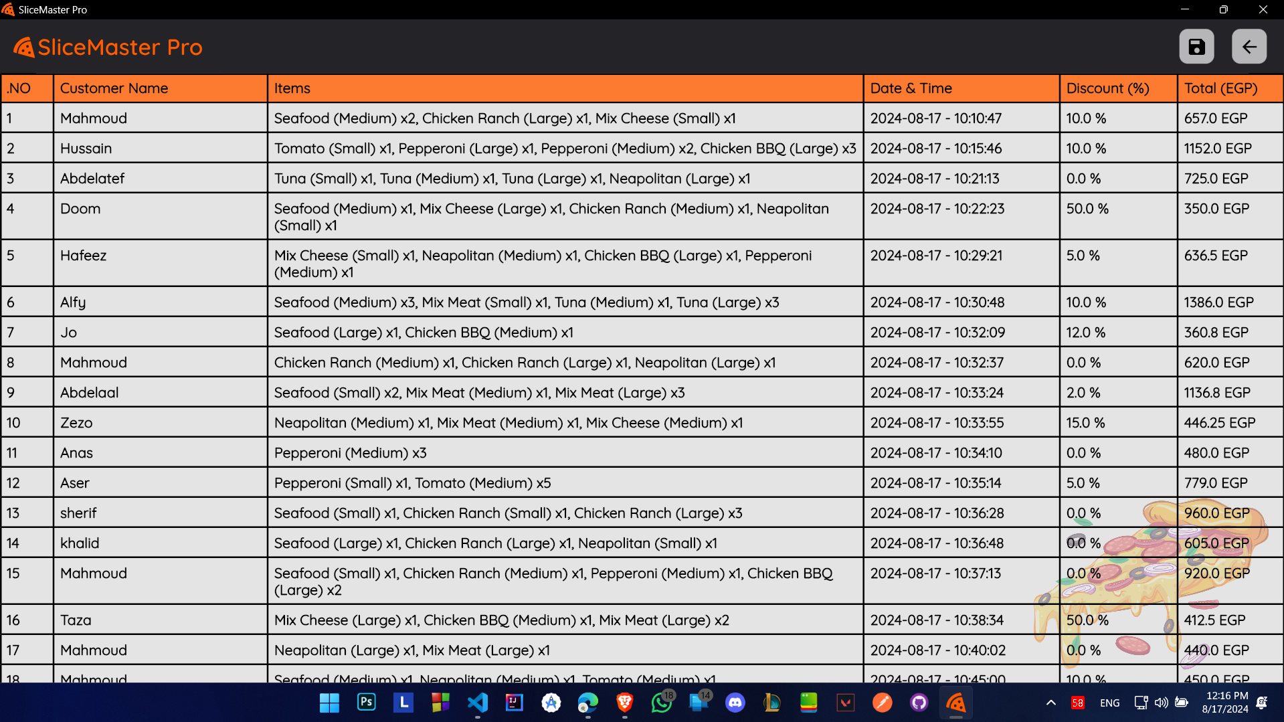Check battery status in system tray
Image resolution: width=1284 pixels, height=722 pixels.
click(1182, 703)
